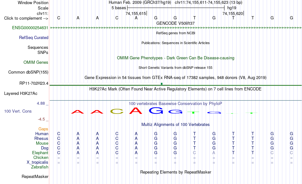Select the Rhesus species label
Image resolution: width=302 pixels, height=184 pixels.
[41, 138]
